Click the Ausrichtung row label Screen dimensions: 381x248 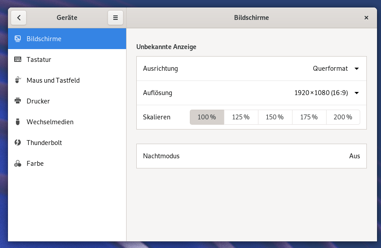pyautogui.click(x=160, y=69)
